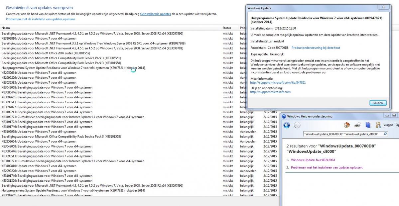
Task: Maximize the Windows Help en ondersteuning window
Action: [x=394, y=116]
